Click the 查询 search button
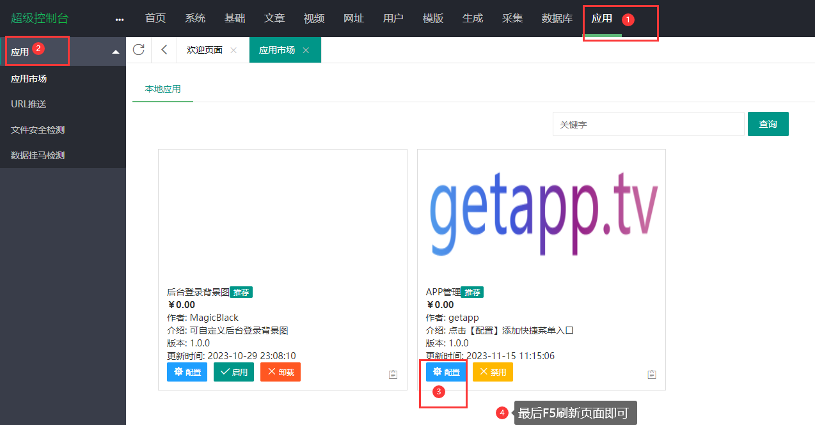Screen dimensions: 815x425 point(768,124)
